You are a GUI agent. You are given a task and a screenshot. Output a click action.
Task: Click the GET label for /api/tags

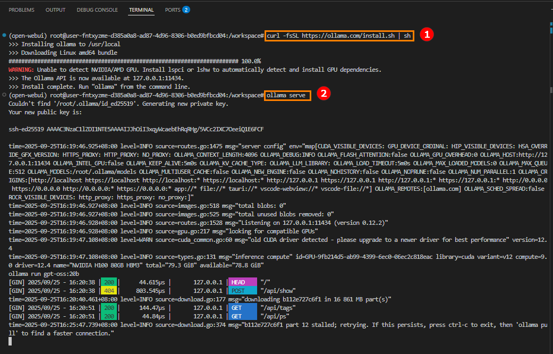click(242, 308)
